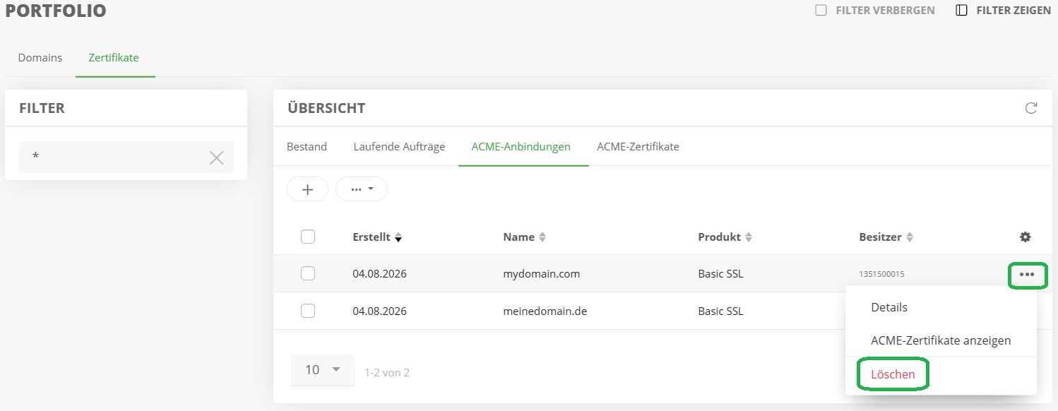The width and height of the screenshot is (1058, 411).
Task: Sort by Name column arrows
Action: tap(542, 237)
